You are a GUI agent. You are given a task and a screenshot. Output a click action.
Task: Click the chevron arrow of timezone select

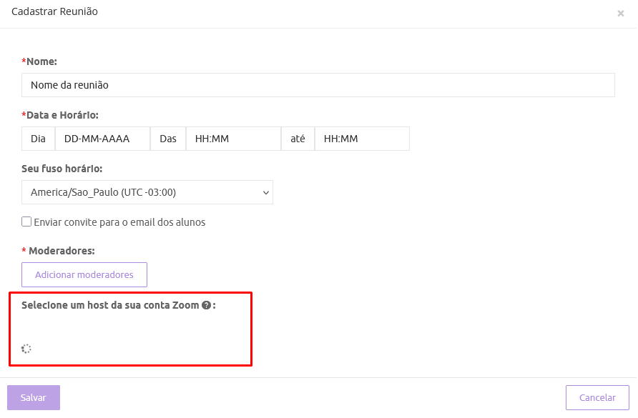click(266, 192)
